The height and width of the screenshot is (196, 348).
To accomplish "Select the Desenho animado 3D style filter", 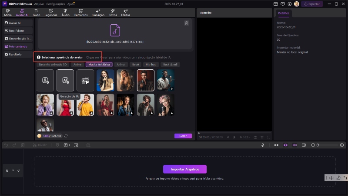I will pyautogui.click(x=53, y=64).
